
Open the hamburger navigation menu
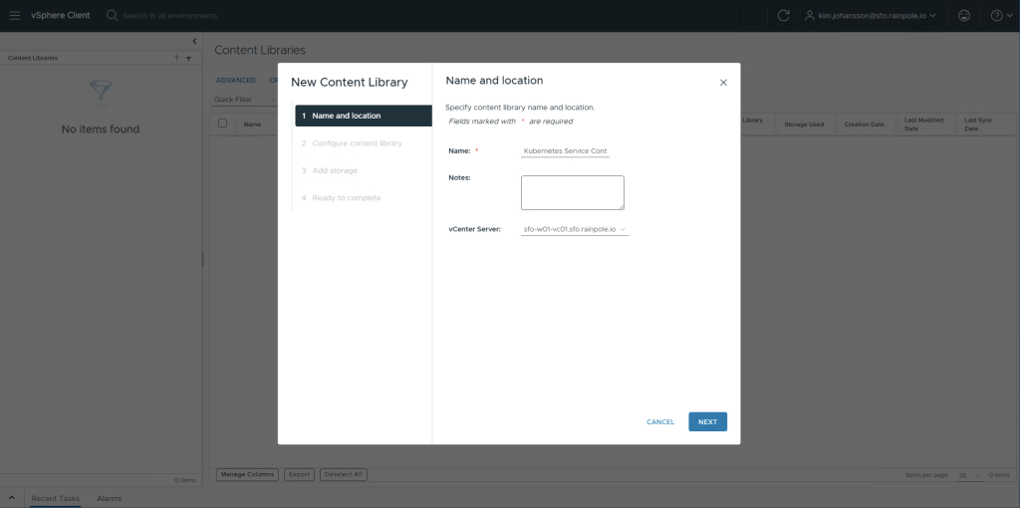[x=14, y=16]
